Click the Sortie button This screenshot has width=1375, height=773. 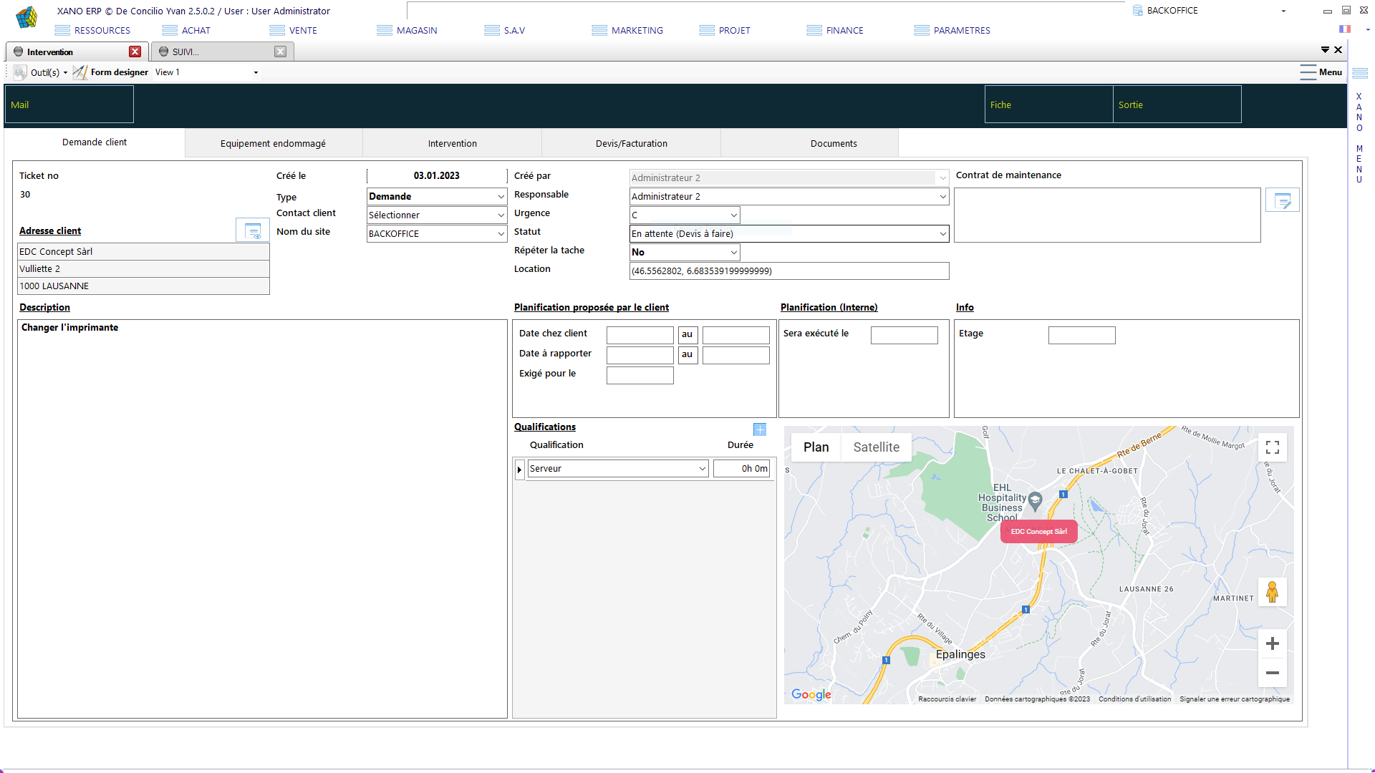(x=1177, y=104)
